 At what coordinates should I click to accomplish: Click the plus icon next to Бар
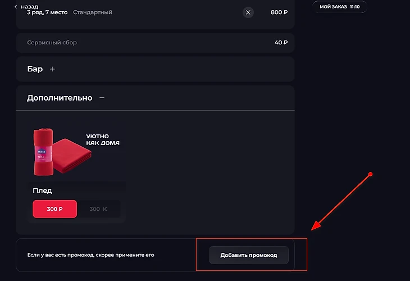tap(53, 69)
